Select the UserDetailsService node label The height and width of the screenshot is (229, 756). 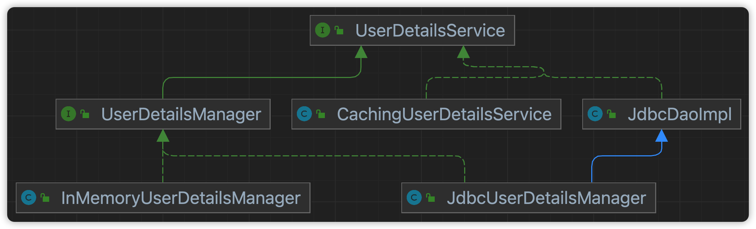tap(430, 30)
